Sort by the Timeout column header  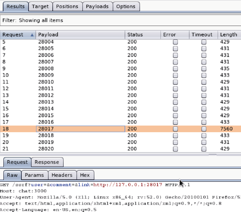[204, 35]
